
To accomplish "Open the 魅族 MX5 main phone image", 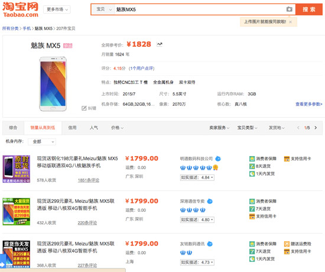I will click(x=53, y=84).
